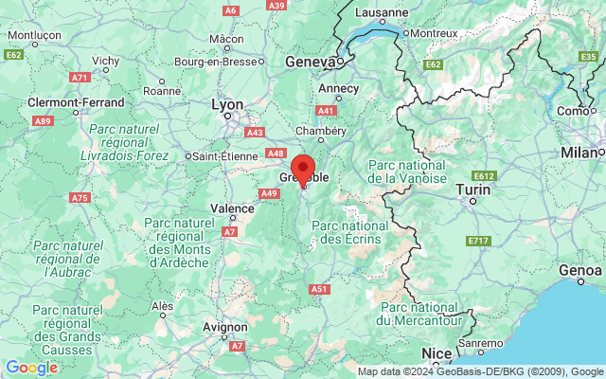The image size is (606, 379).
Task: Open the Map data copyright notice
Action: click(481, 372)
